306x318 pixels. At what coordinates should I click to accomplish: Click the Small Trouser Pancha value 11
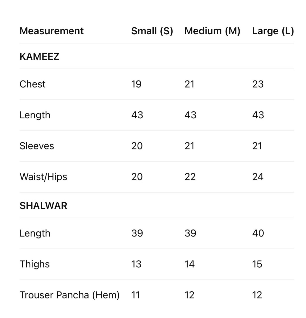[x=135, y=295]
